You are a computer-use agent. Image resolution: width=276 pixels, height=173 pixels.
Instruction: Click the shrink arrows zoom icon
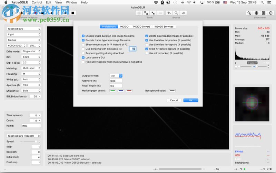point(153,13)
